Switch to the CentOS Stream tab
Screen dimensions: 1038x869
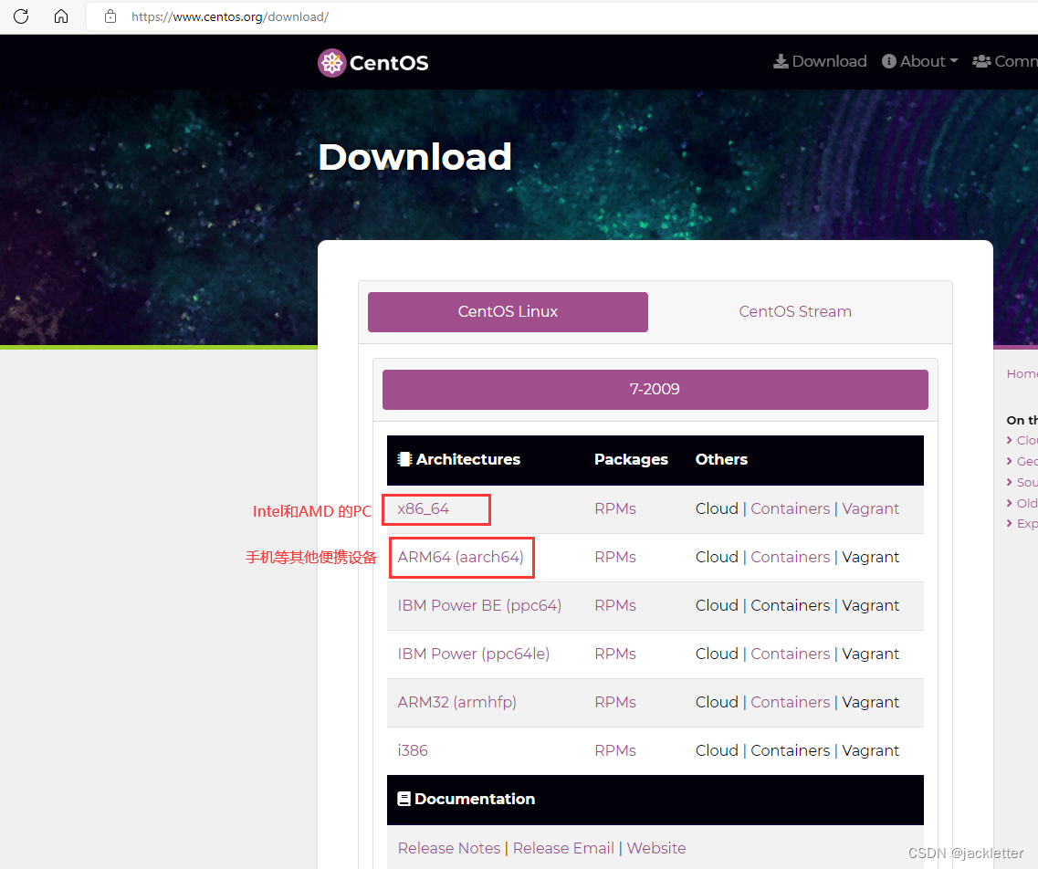(x=795, y=312)
